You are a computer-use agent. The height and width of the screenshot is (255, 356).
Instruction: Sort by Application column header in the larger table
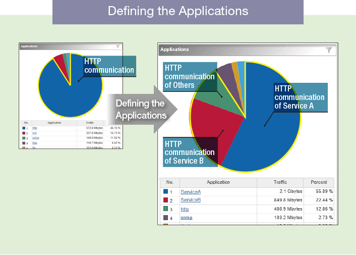point(218,182)
